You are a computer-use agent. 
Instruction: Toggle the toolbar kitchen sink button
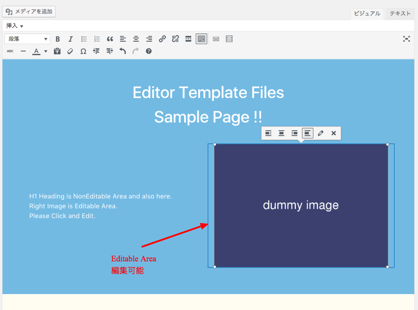pos(201,39)
